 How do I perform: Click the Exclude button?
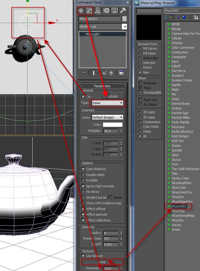[x=112, y=97]
